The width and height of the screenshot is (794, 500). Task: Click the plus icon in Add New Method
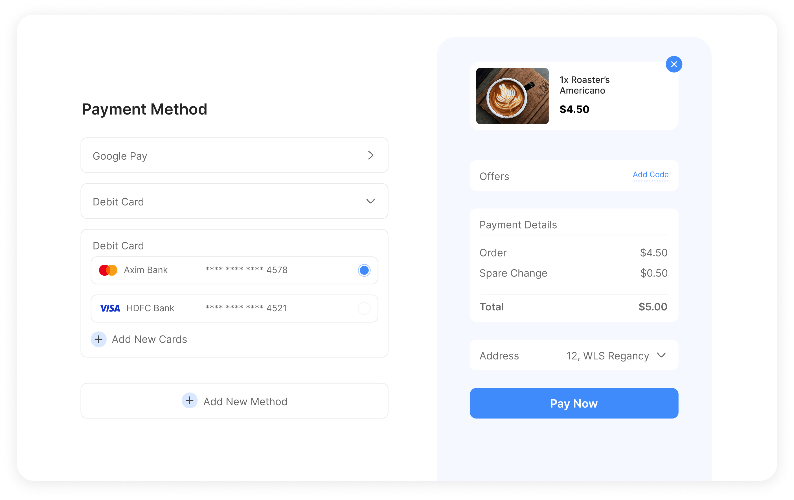pyautogui.click(x=190, y=401)
